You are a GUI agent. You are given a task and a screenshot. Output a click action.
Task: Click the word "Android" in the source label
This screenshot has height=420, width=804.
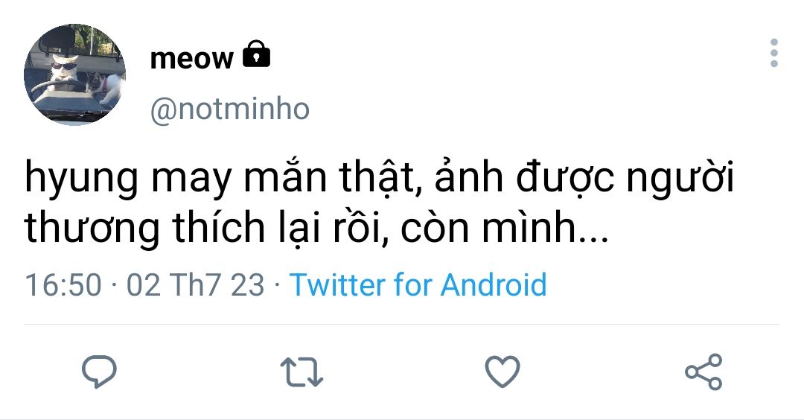tap(494, 285)
